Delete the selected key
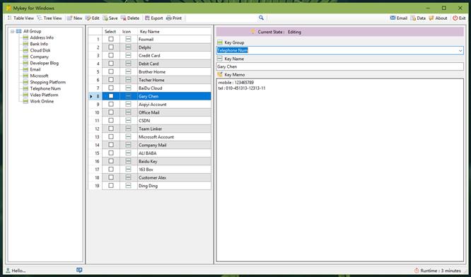 pos(130,18)
